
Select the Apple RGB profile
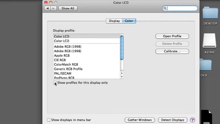(x=87, y=55)
